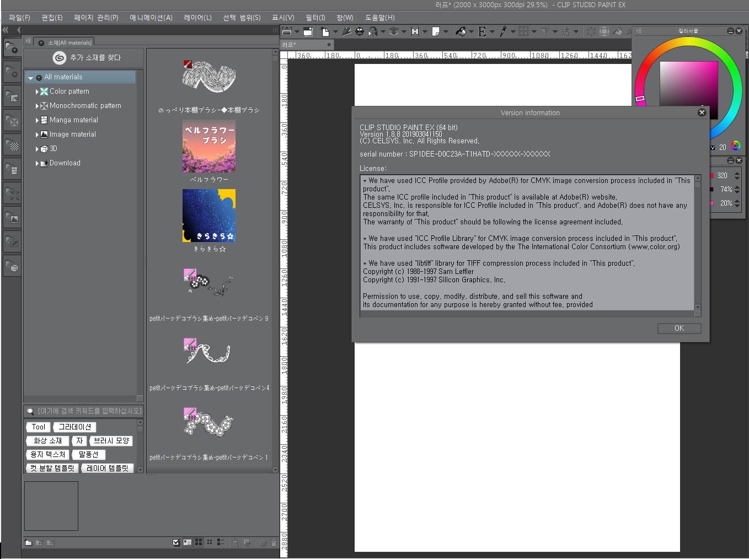Expand the Download folder in tree
Image resolution: width=749 pixels, height=559 pixels.
click(37, 163)
